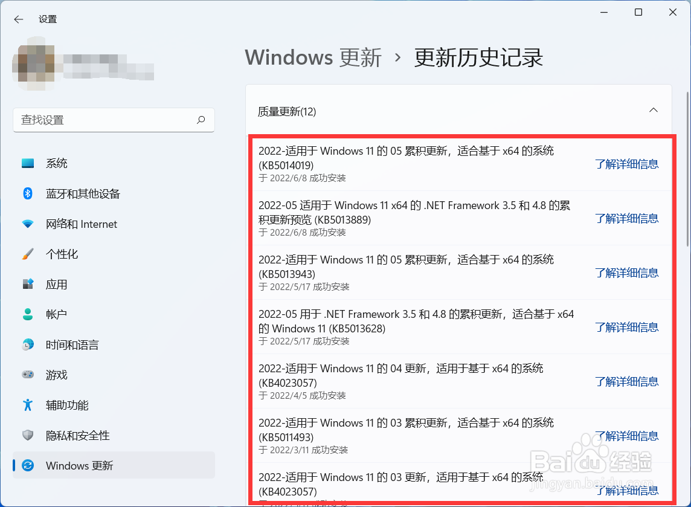Select the KB5014019 update entry title
The width and height of the screenshot is (691, 507).
tap(406, 158)
